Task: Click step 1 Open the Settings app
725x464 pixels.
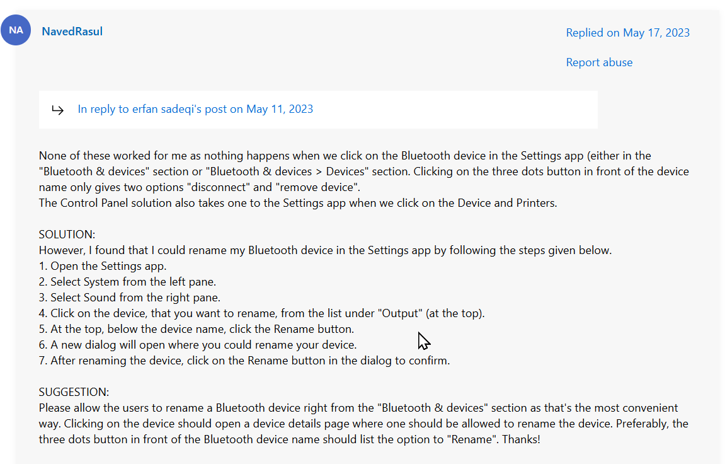Action: coord(103,266)
